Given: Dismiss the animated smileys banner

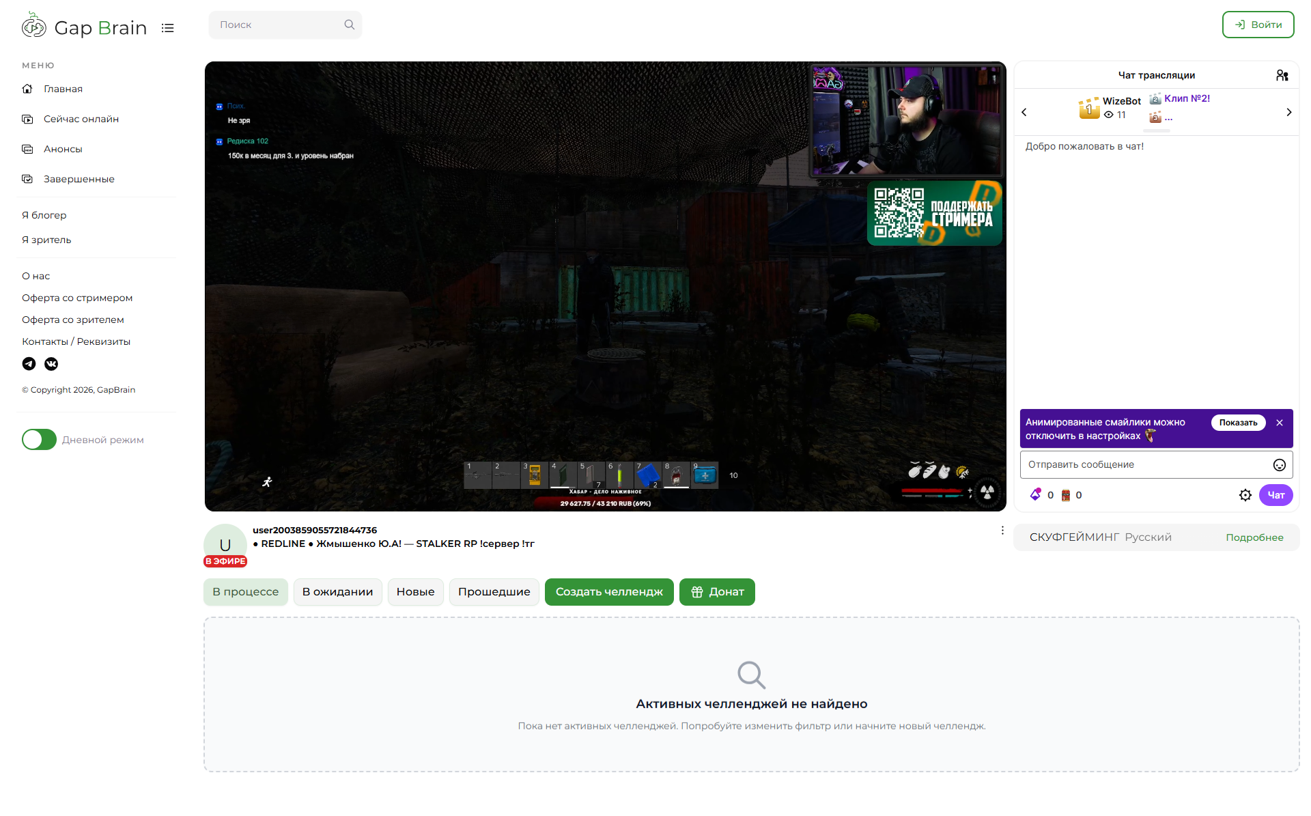Looking at the screenshot, I should click(x=1280, y=423).
